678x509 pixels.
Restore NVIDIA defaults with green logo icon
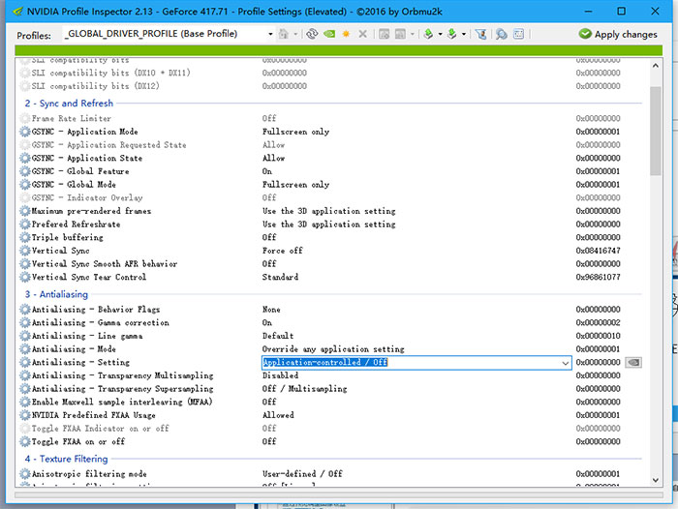click(329, 34)
